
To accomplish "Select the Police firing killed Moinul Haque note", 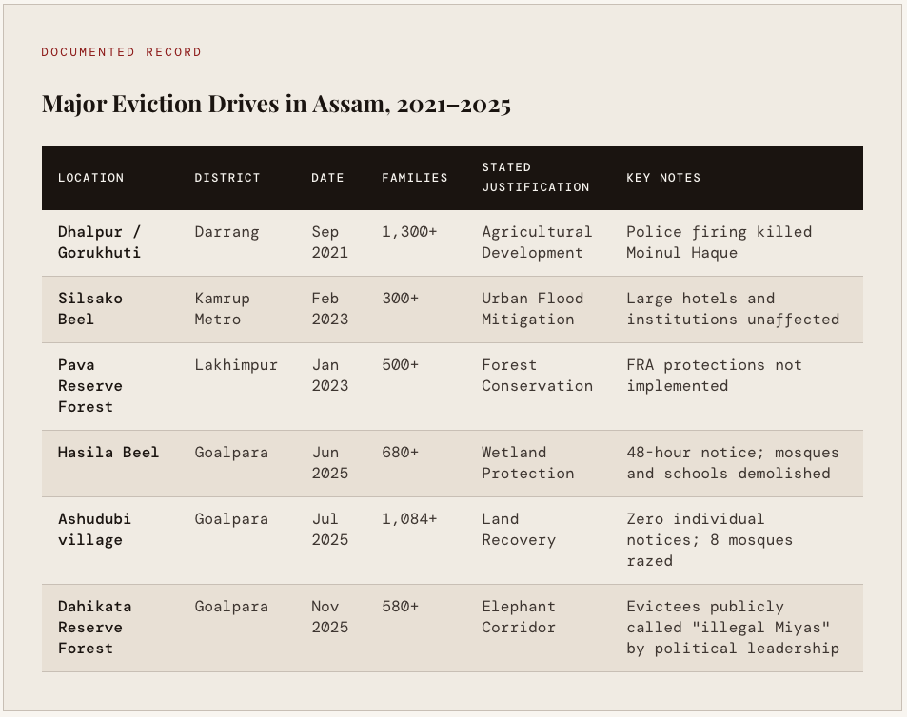I will 719,242.
